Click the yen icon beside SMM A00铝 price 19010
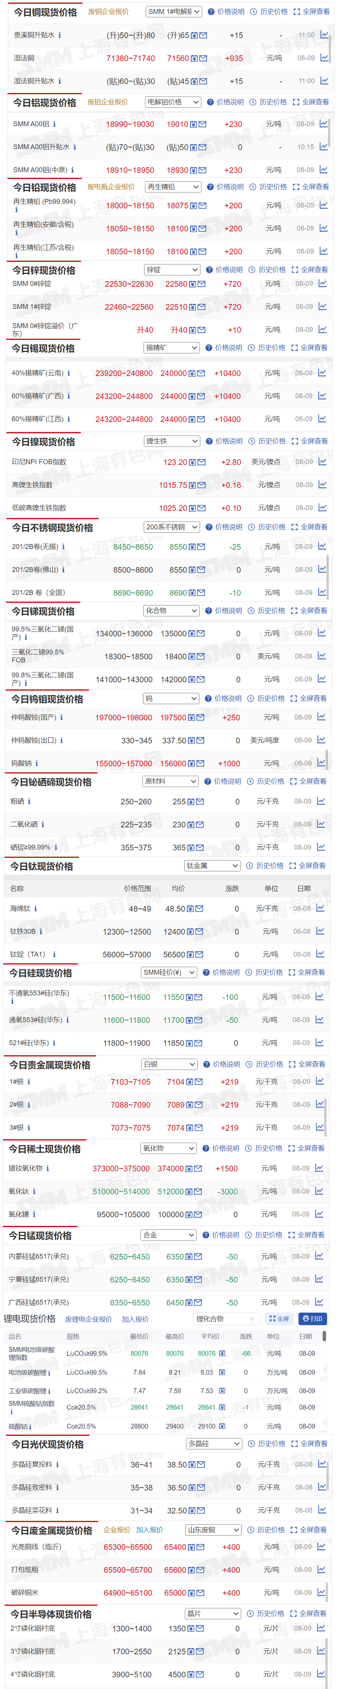The image size is (337, 1689). [x=194, y=124]
